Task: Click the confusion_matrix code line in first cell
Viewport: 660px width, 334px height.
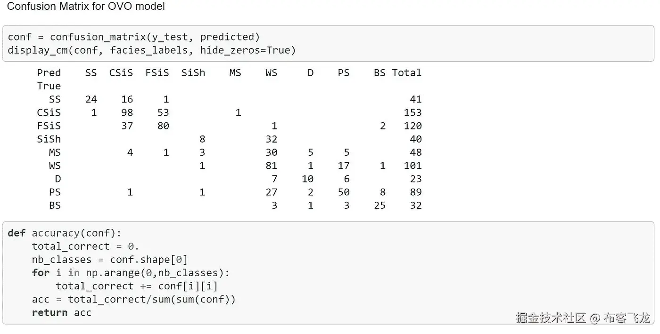Action: (x=133, y=37)
